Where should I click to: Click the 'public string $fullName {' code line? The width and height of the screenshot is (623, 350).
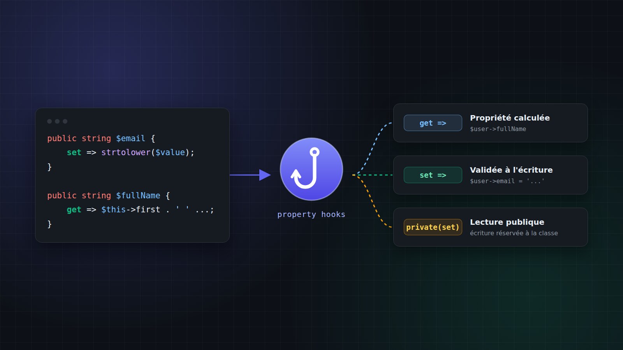pos(109,196)
